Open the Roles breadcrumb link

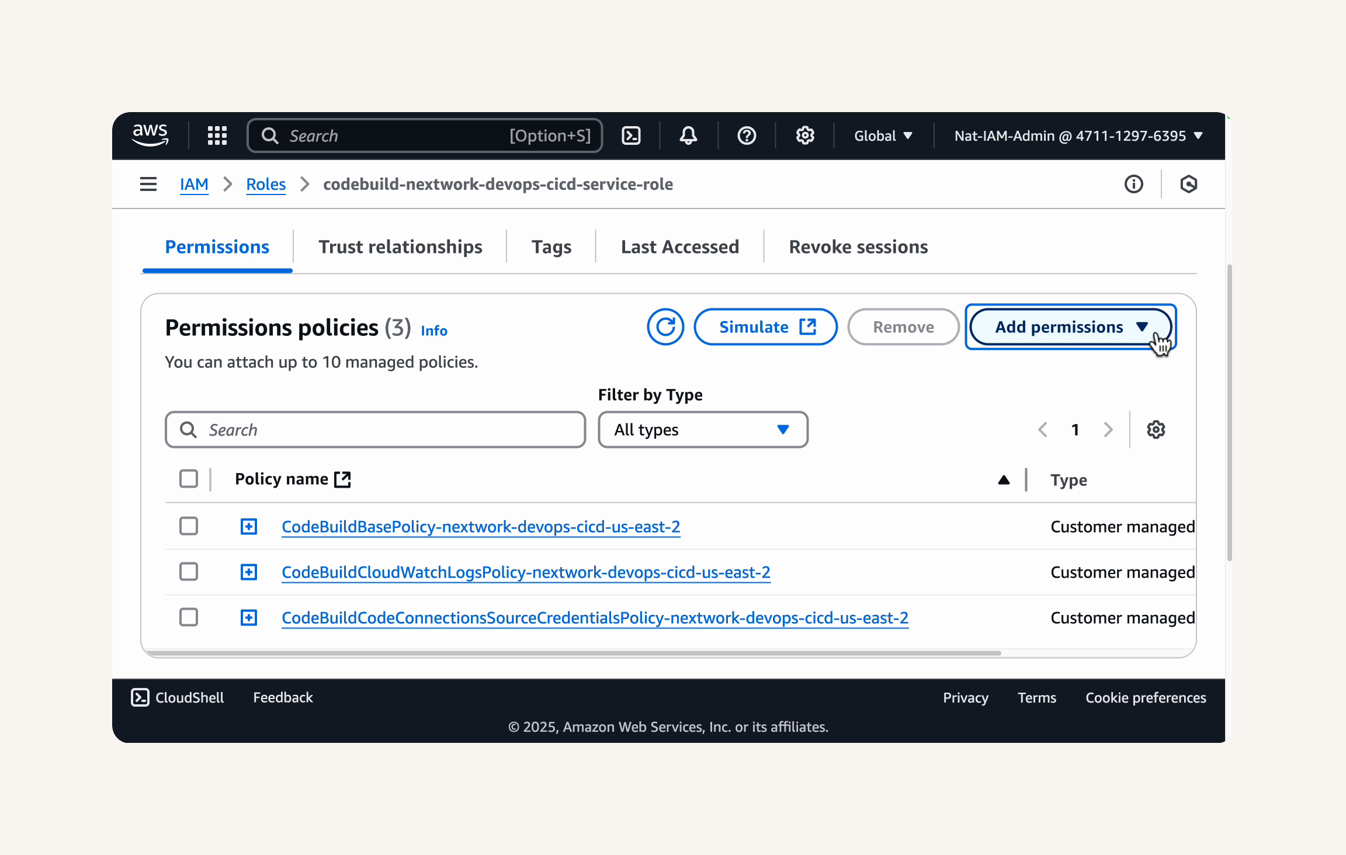pos(266,184)
